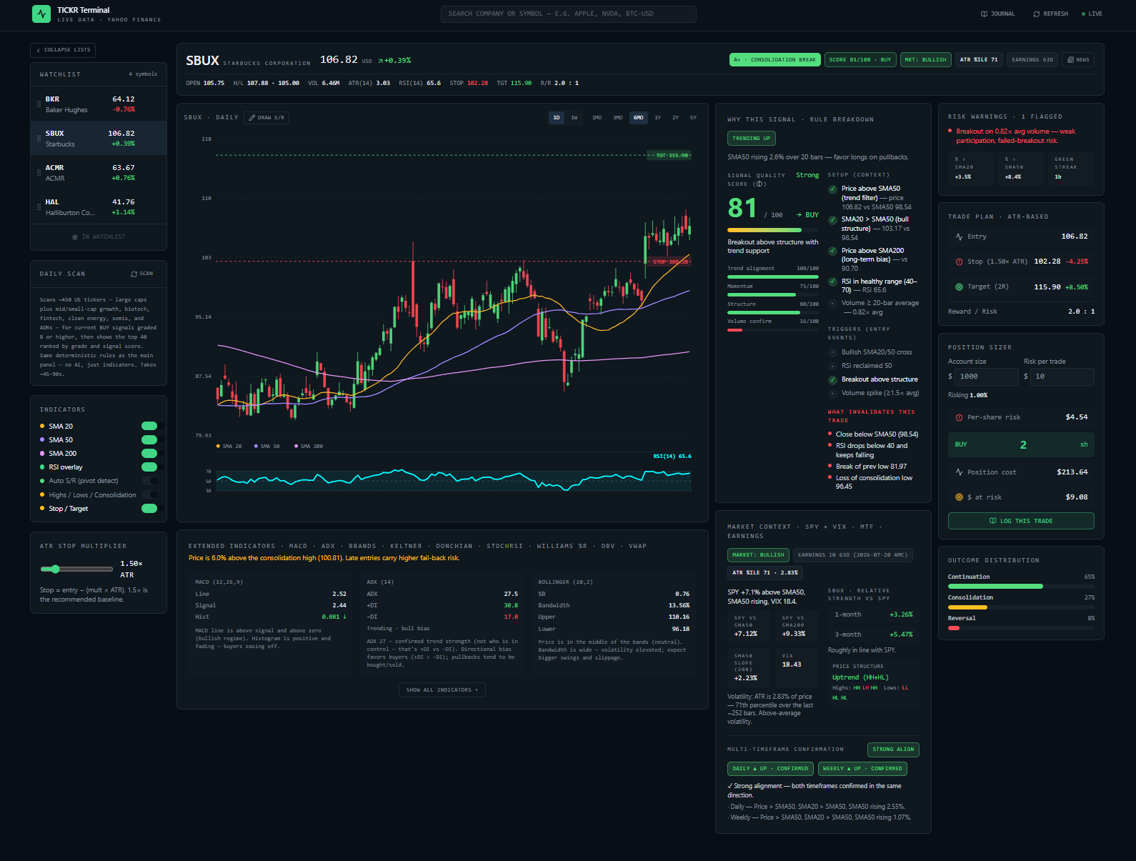The height and width of the screenshot is (861, 1136).
Task: Click the Strong Align badge
Action: point(893,750)
